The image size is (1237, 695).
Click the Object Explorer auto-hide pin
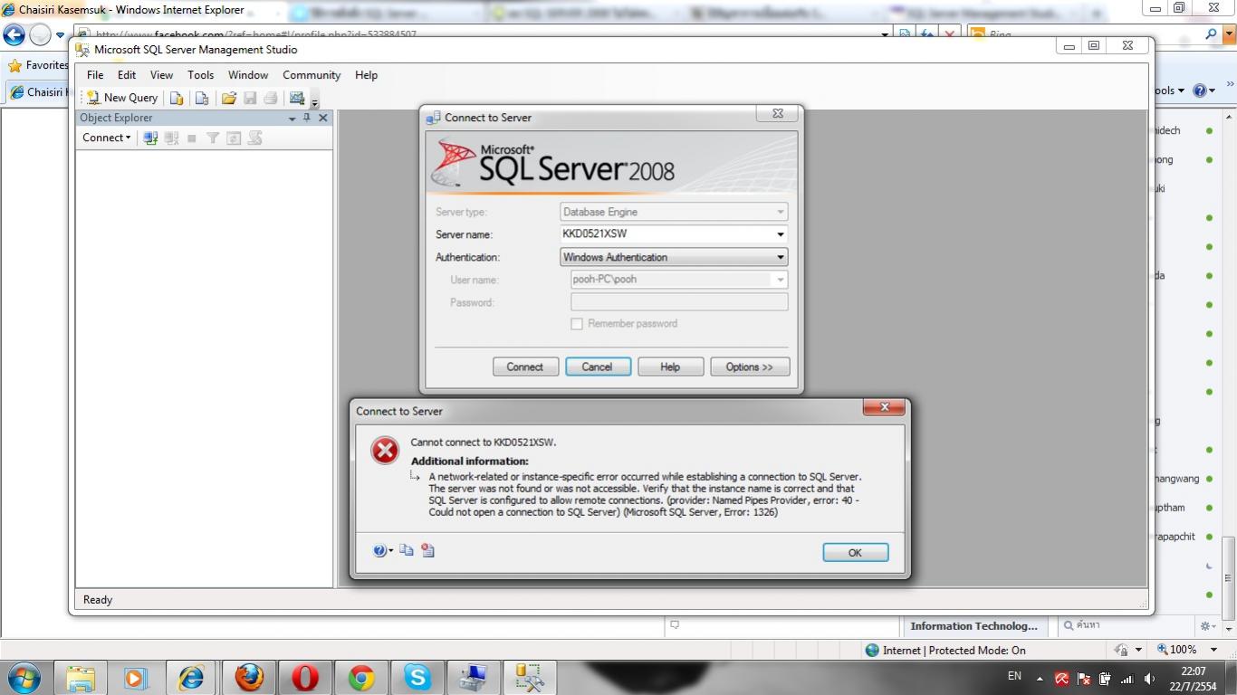[307, 118]
